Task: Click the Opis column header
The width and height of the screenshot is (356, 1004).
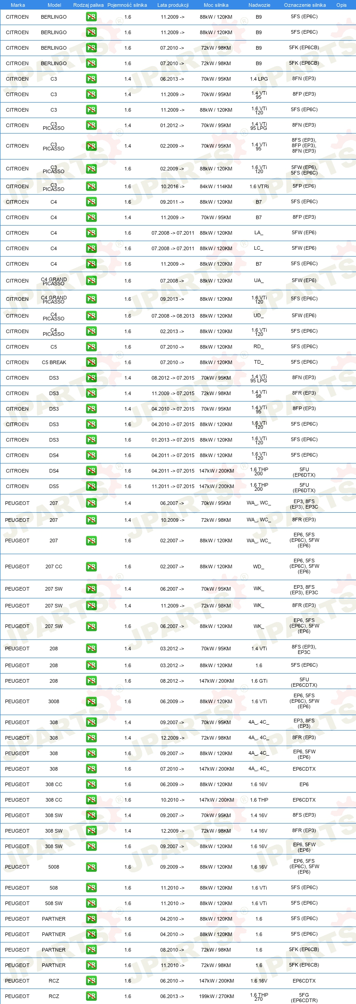Action: pos(341,5)
